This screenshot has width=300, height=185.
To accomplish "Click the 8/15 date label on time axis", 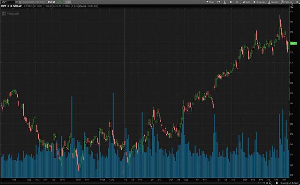I will tap(14, 180).
